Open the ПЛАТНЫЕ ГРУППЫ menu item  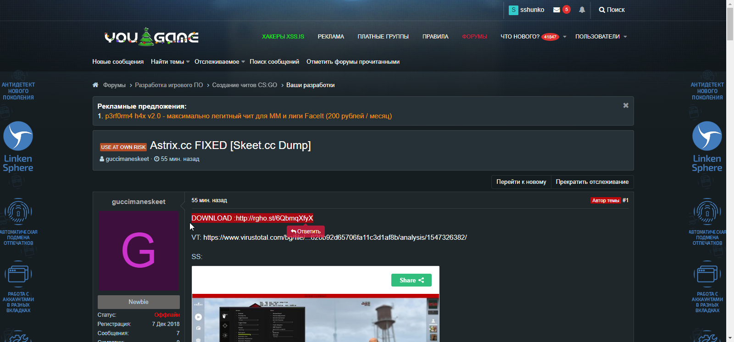click(383, 37)
